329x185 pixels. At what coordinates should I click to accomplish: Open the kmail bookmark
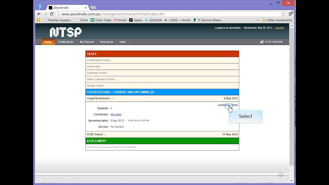point(120,20)
